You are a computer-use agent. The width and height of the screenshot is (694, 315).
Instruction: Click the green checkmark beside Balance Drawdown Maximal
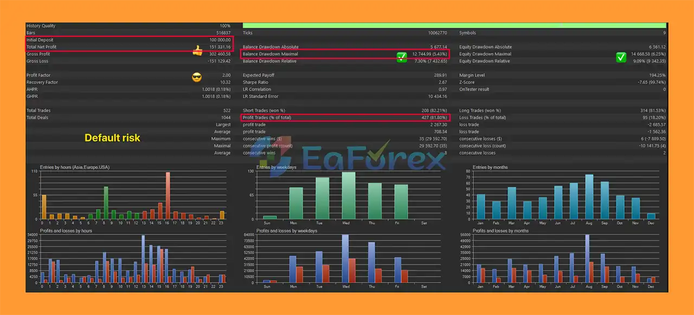pos(402,57)
